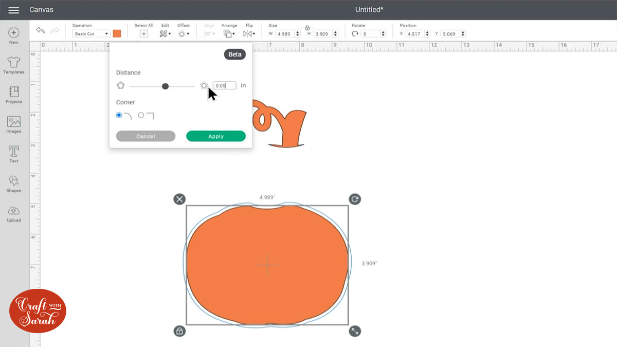Expand the Operation Basic Cut dropdown

(91, 34)
